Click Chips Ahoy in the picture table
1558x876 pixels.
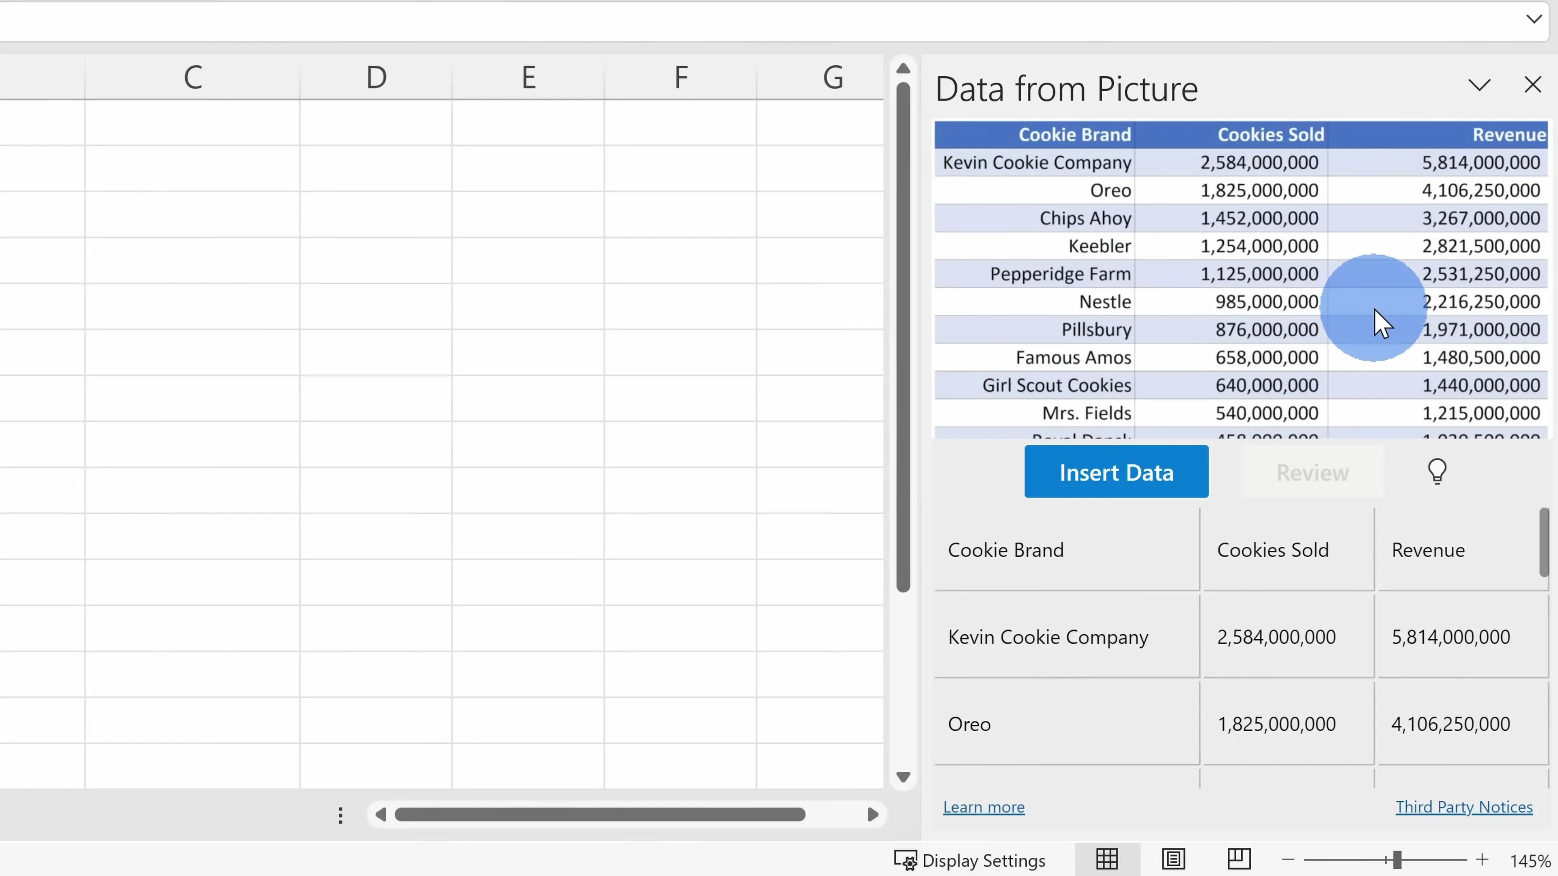click(x=1085, y=218)
